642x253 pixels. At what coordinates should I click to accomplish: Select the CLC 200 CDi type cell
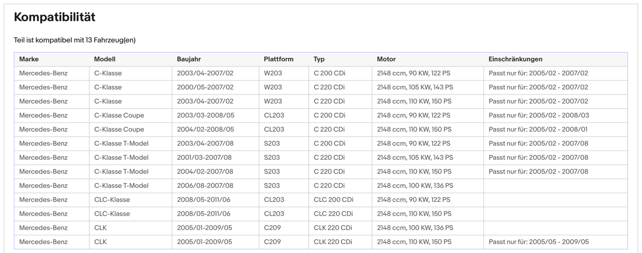333,200
